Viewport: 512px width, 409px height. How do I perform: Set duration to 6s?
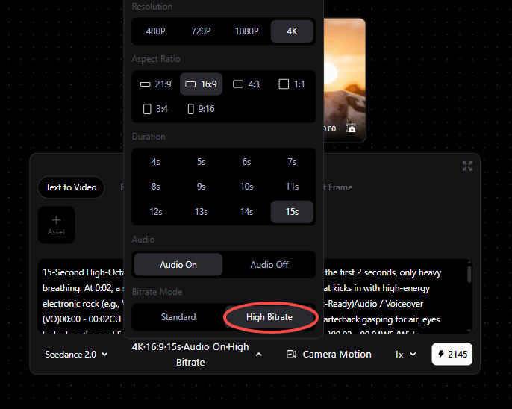click(246, 162)
